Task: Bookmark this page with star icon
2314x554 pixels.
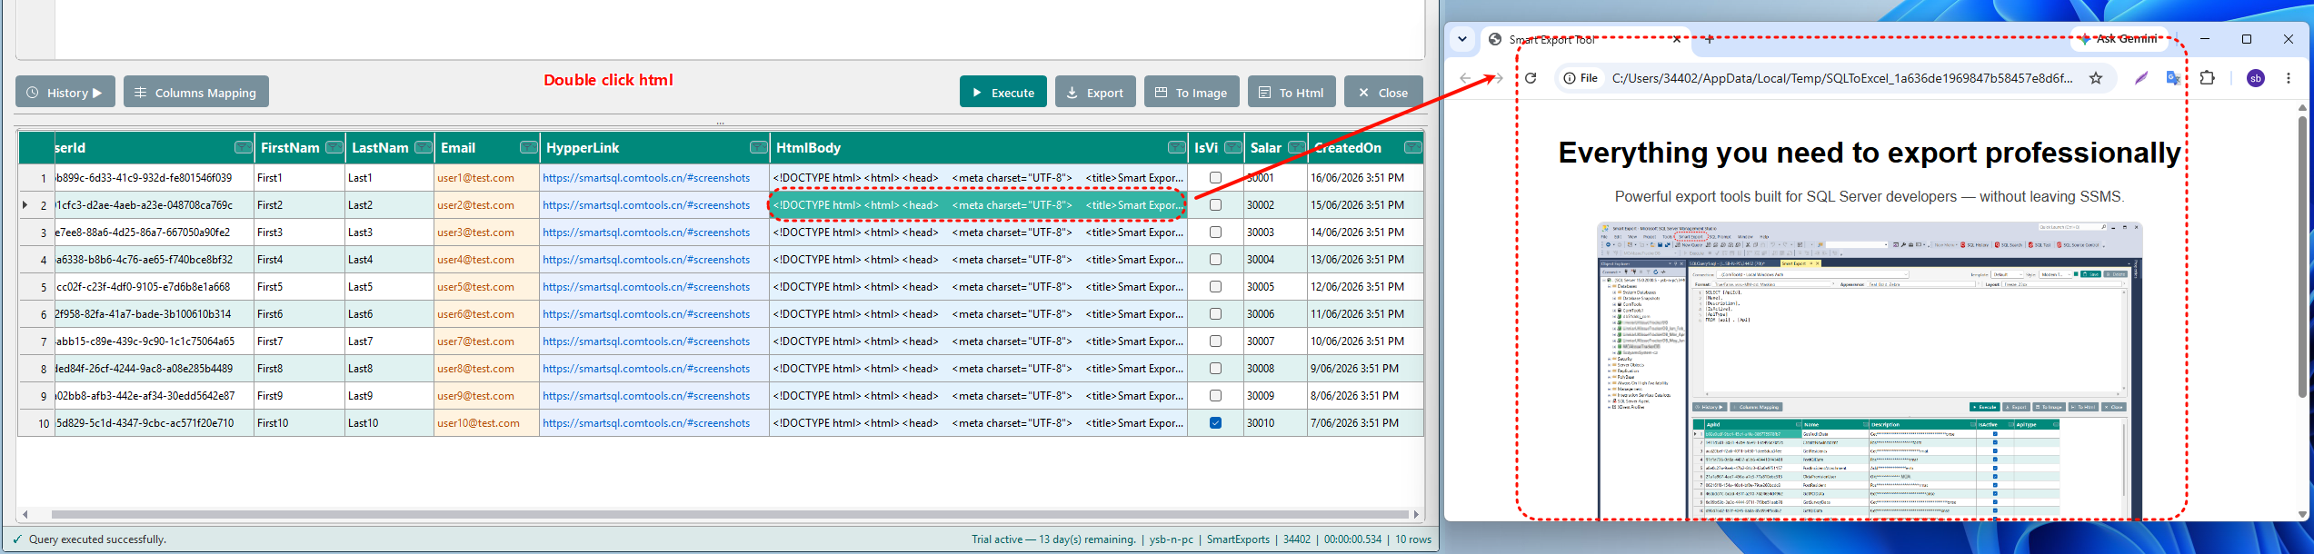Action: pyautogui.click(x=2096, y=78)
